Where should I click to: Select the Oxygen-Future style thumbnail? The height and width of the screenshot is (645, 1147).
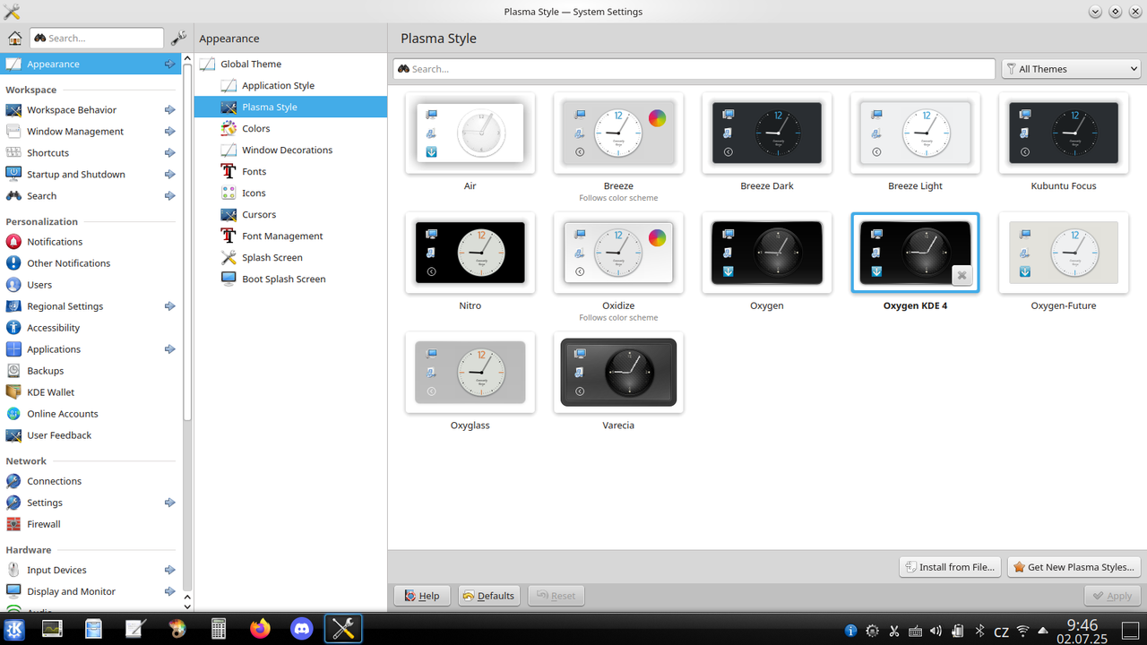[x=1064, y=253]
